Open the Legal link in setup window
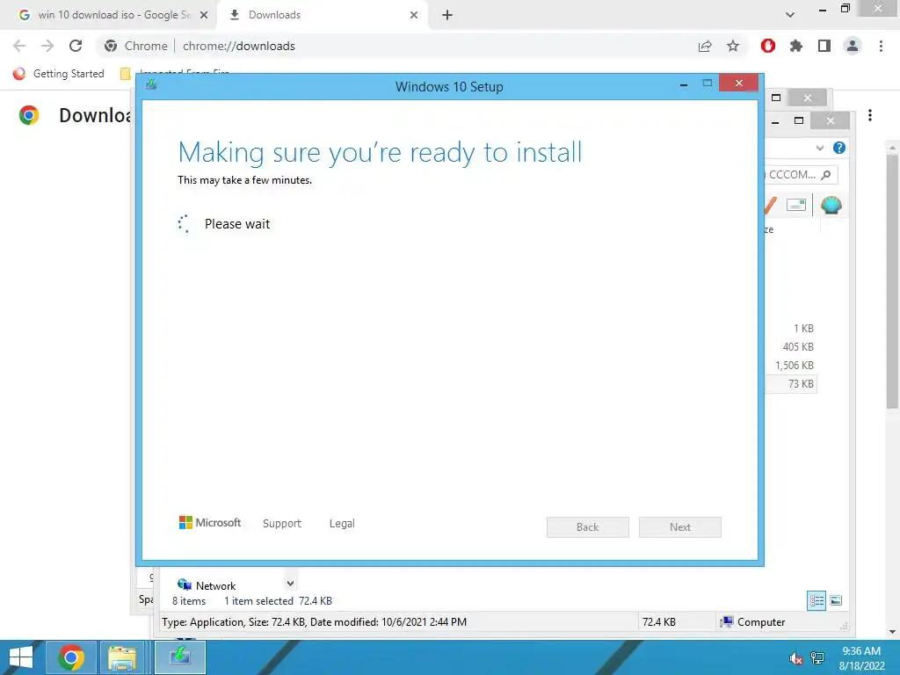 point(342,524)
